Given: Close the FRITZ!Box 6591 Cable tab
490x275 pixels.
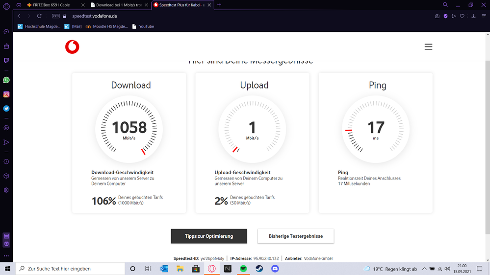Looking at the screenshot, I should (x=83, y=5).
